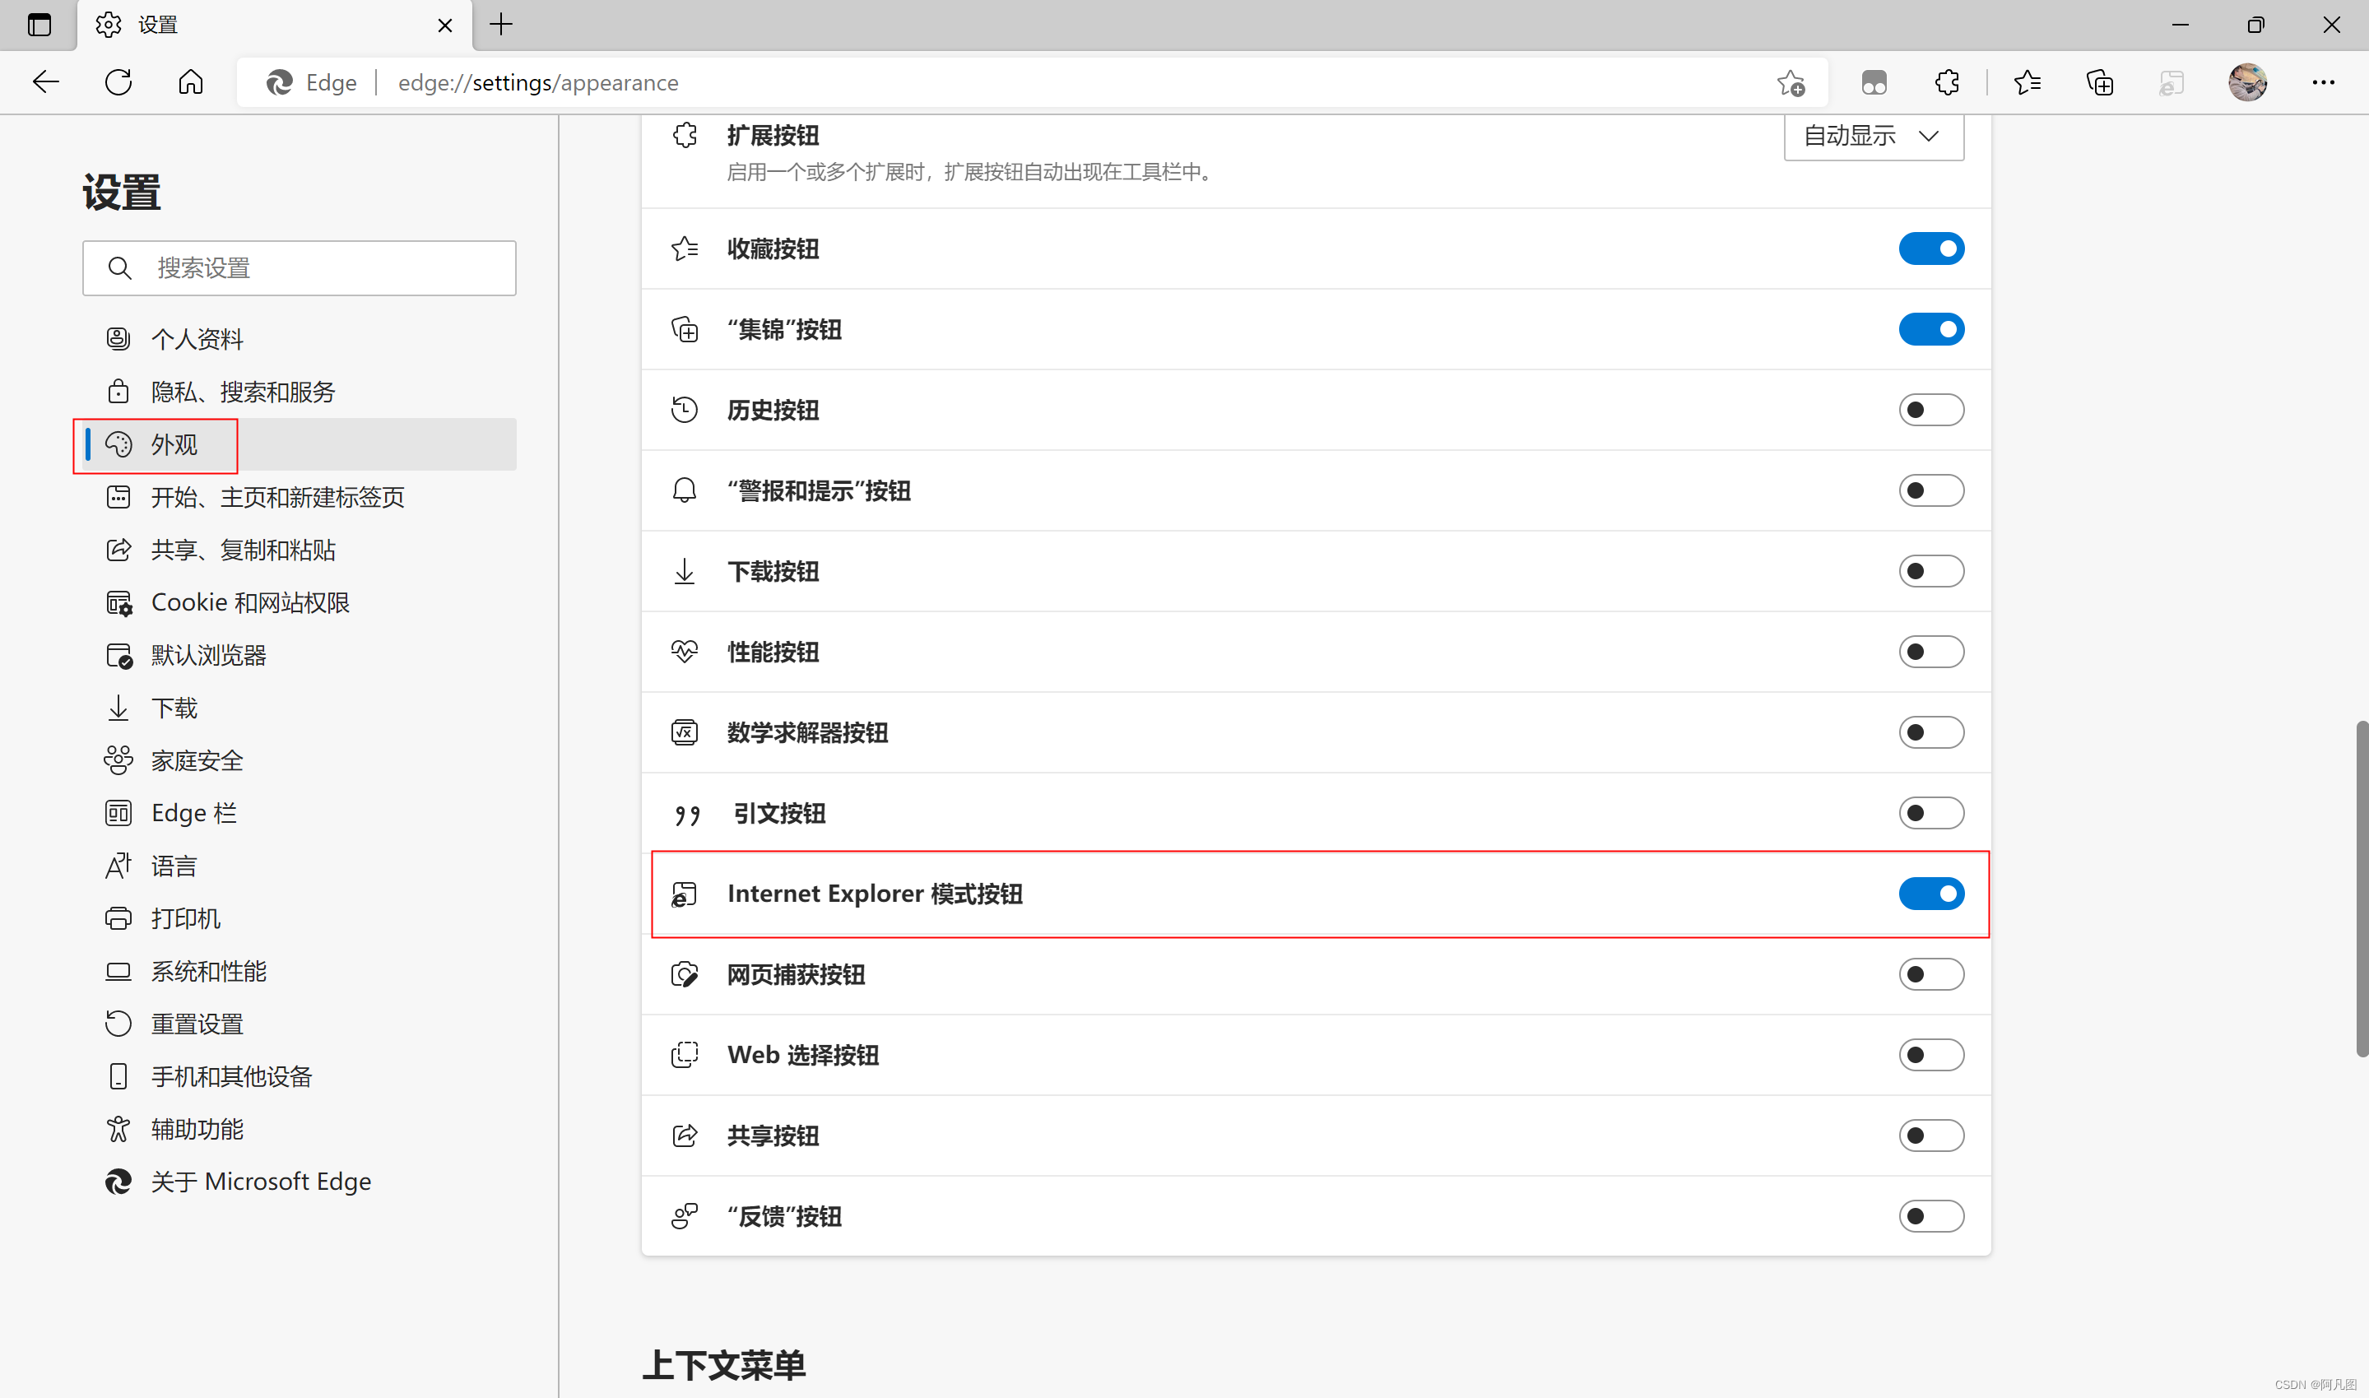Image resolution: width=2369 pixels, height=1398 pixels.
Task: Open the Collections icon in the toolbar
Action: tap(2100, 82)
